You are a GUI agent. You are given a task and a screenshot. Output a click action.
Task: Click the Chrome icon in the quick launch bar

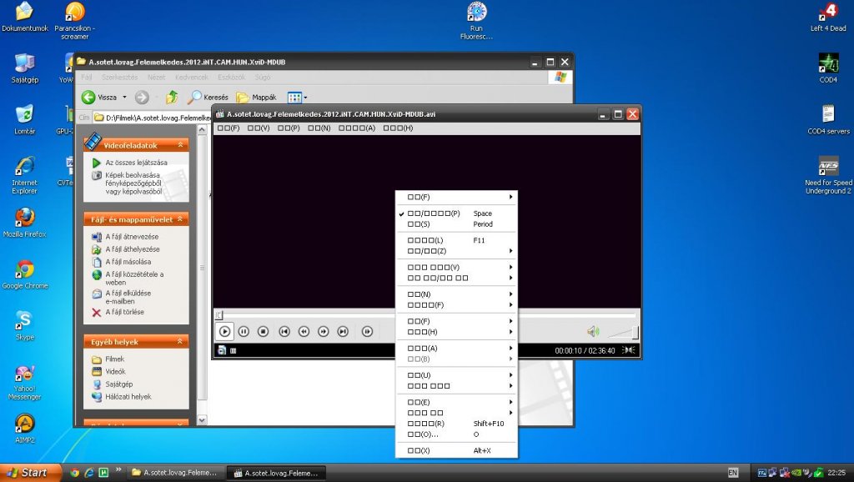coord(74,473)
